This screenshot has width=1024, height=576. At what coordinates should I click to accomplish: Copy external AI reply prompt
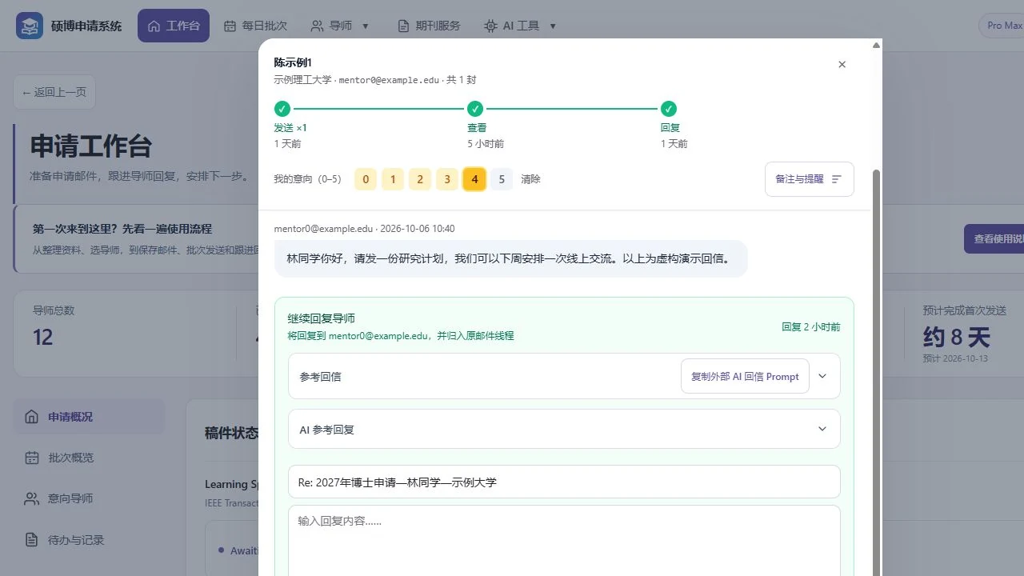pyautogui.click(x=745, y=376)
